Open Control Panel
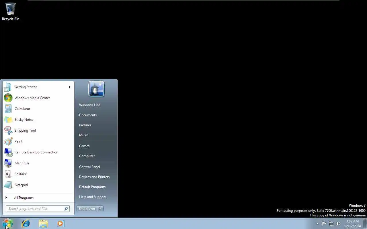Image resolution: width=367 pixels, height=229 pixels. coord(89,167)
